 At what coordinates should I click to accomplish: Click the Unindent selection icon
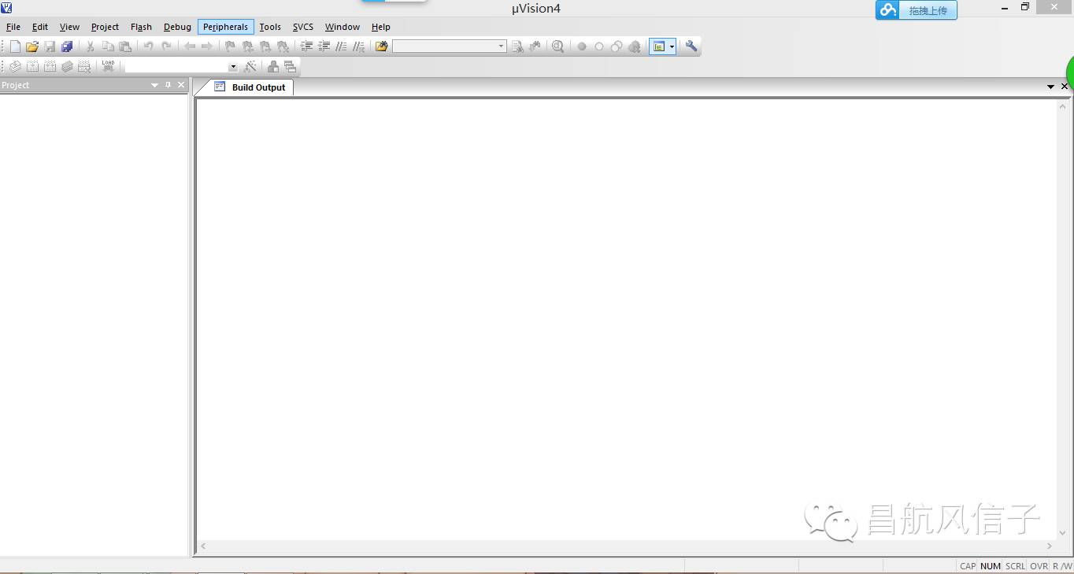pos(324,46)
